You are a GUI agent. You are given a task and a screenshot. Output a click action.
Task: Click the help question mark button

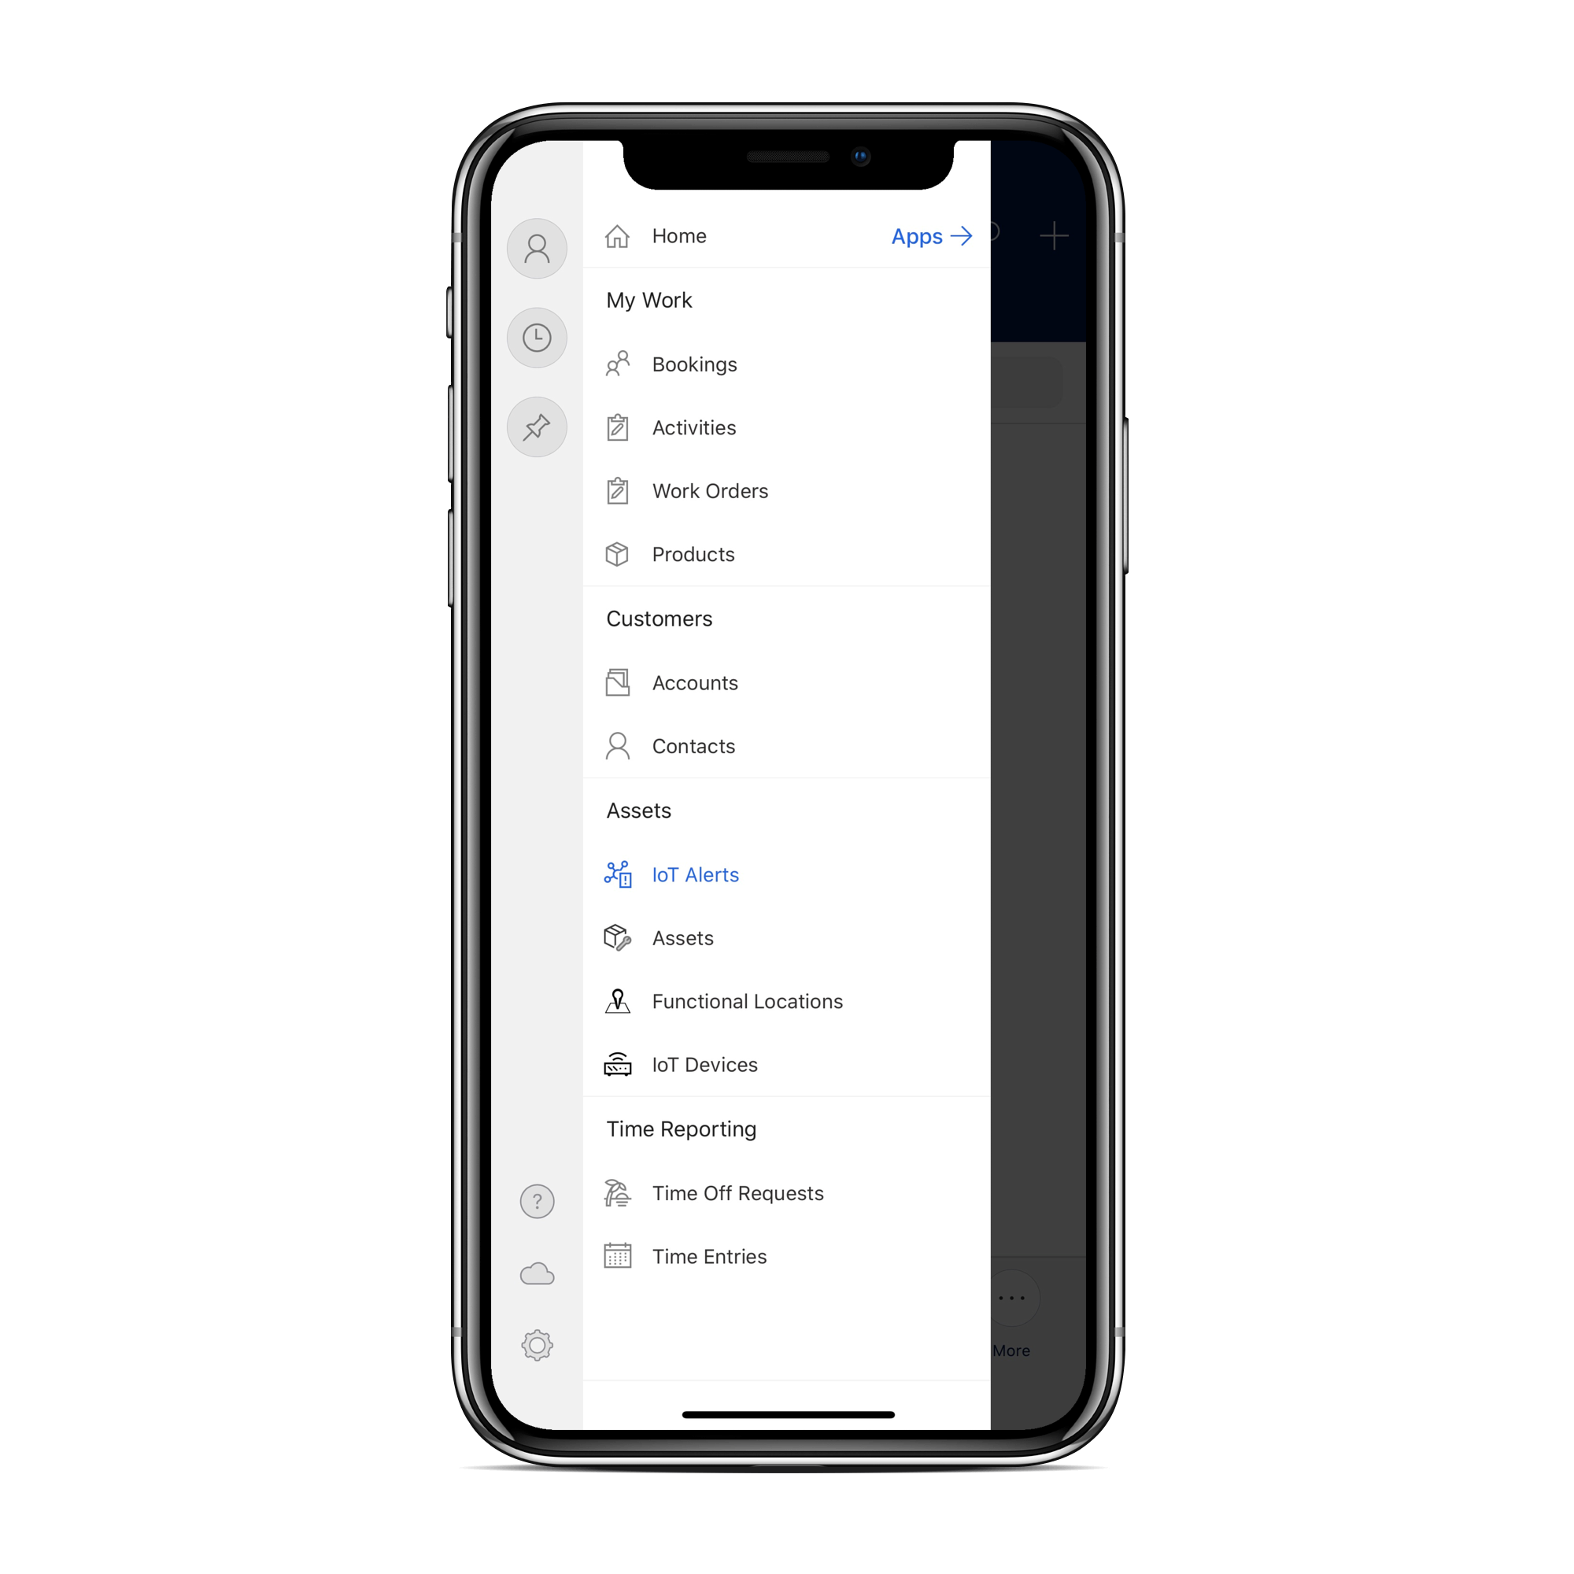pos(538,1201)
